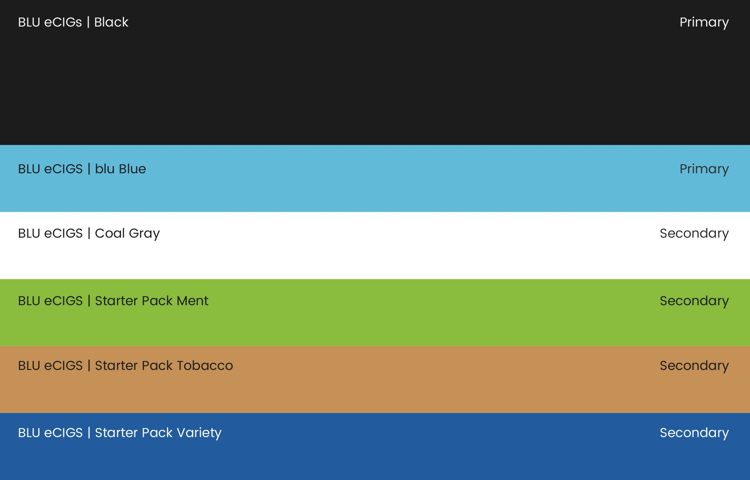Viewport: 750px width, 480px height.
Task: Click the Primary tag on the Black band
Action: coord(704,22)
